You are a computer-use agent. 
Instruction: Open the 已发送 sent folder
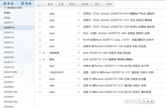click(7, 18)
